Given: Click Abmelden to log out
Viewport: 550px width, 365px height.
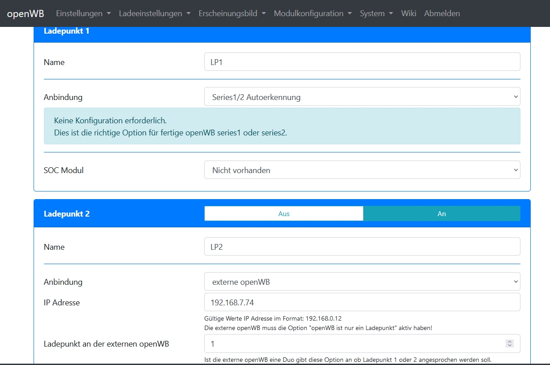Looking at the screenshot, I should tap(442, 13).
